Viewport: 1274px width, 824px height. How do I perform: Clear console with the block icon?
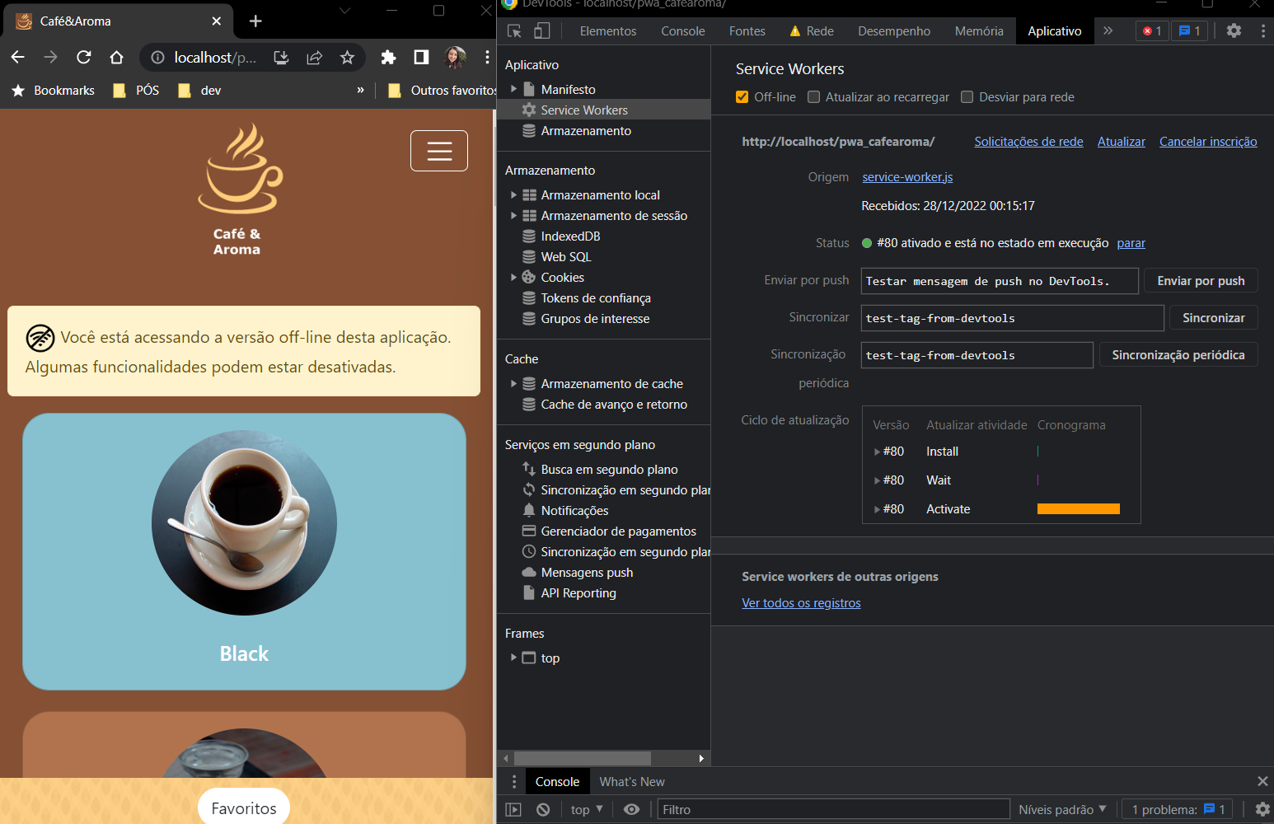pos(543,809)
